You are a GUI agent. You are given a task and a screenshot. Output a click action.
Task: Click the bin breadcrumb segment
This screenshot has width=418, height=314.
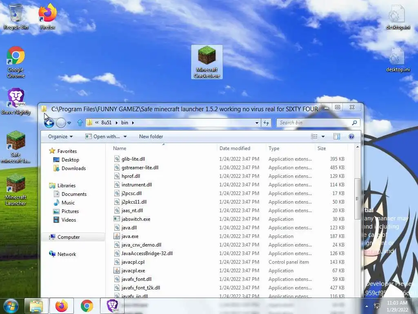[x=125, y=123]
